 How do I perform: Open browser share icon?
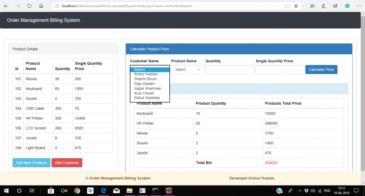tap(336, 6)
